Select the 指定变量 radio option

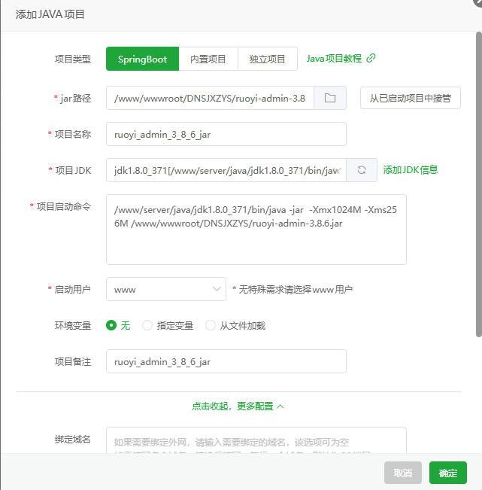(168, 326)
